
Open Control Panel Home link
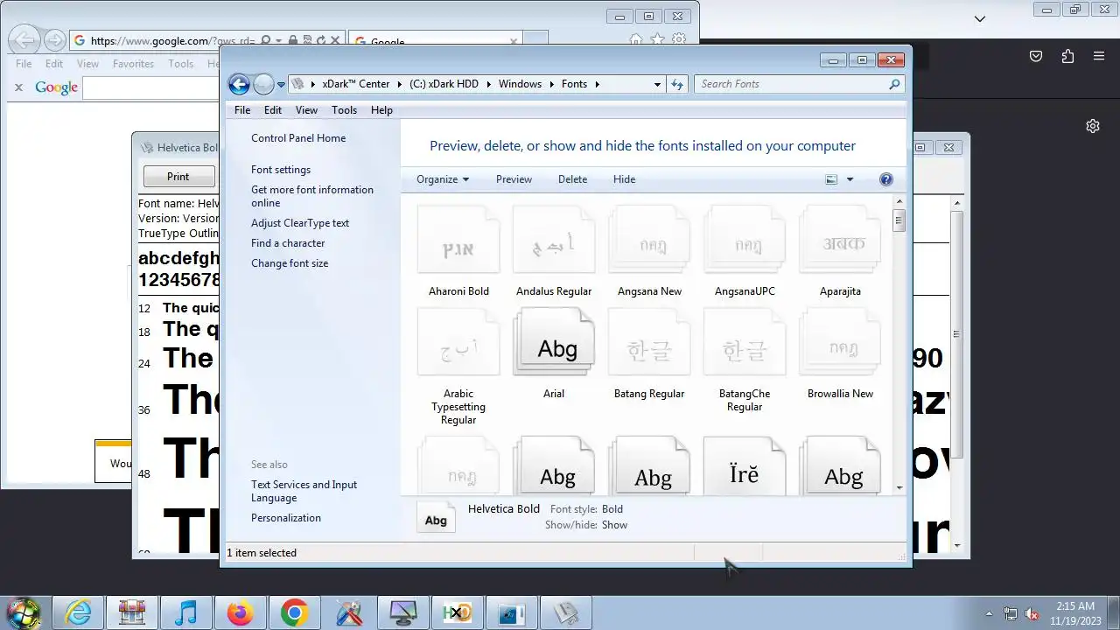298,138
